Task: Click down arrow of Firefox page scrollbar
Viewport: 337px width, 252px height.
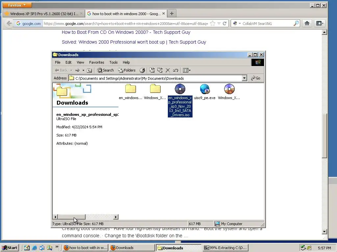Action: (x=324, y=231)
